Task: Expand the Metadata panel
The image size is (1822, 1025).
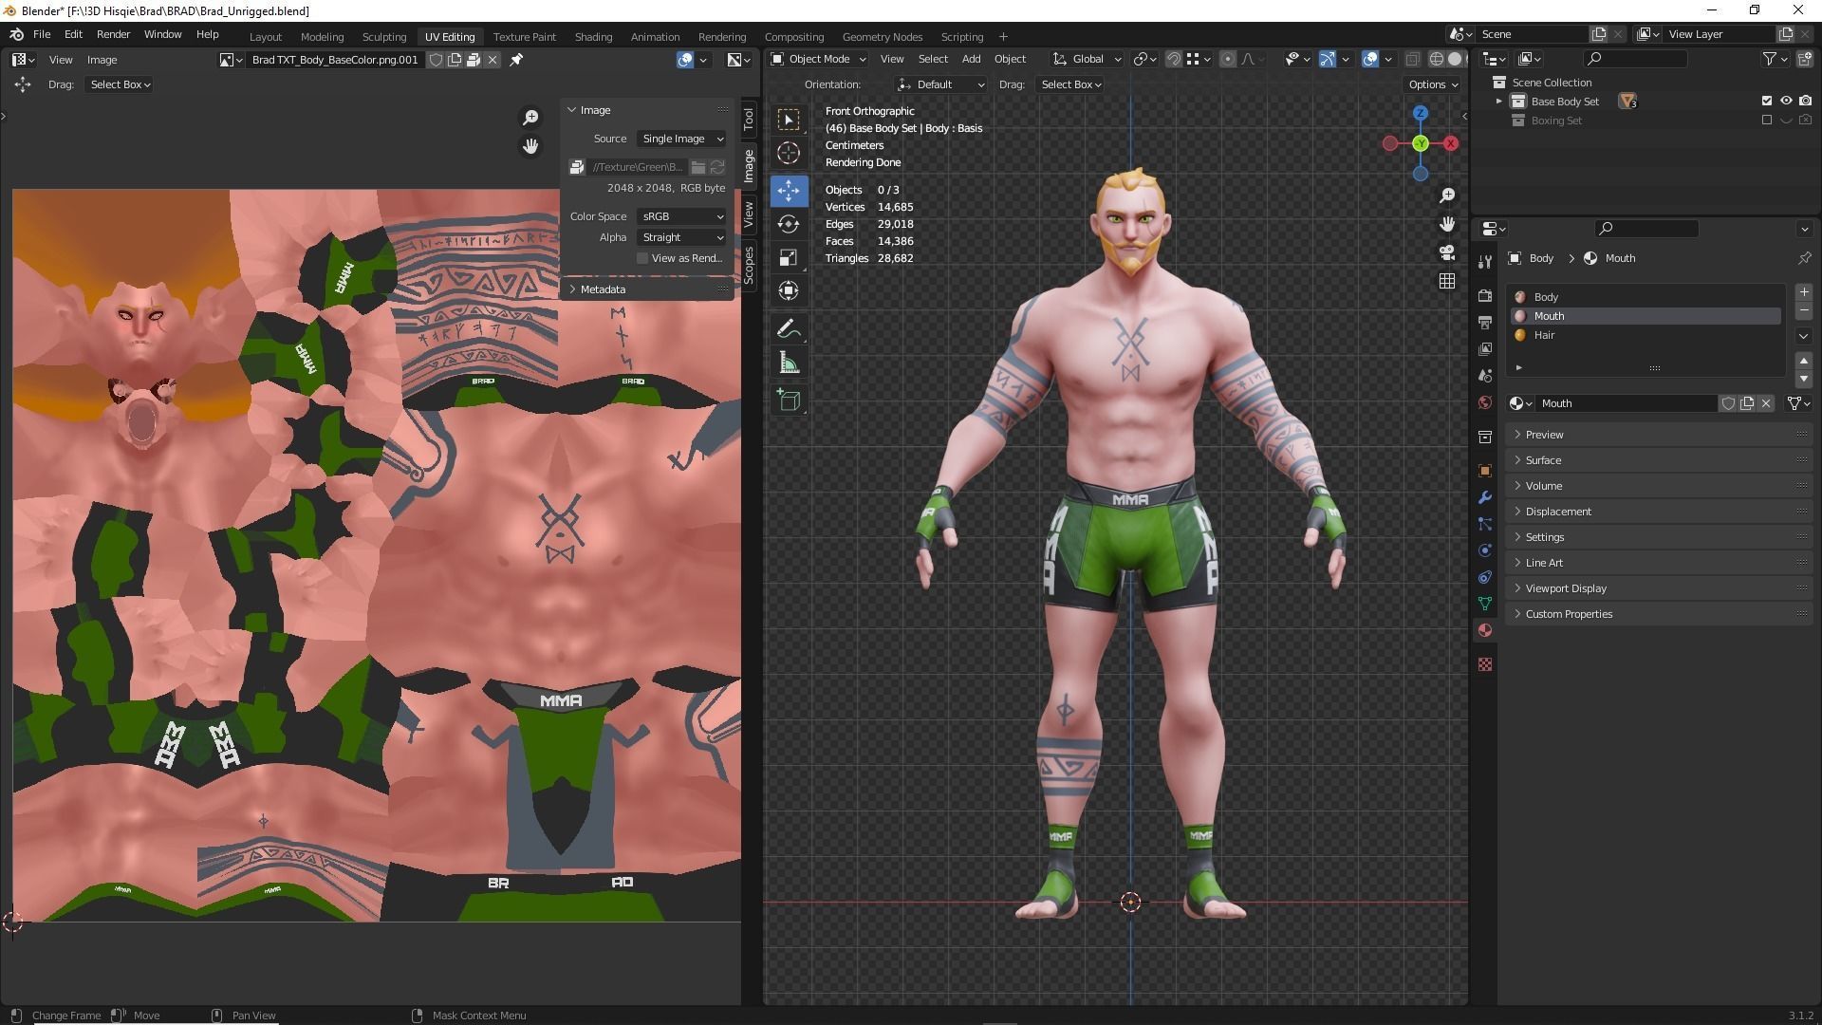Action: pos(603,289)
